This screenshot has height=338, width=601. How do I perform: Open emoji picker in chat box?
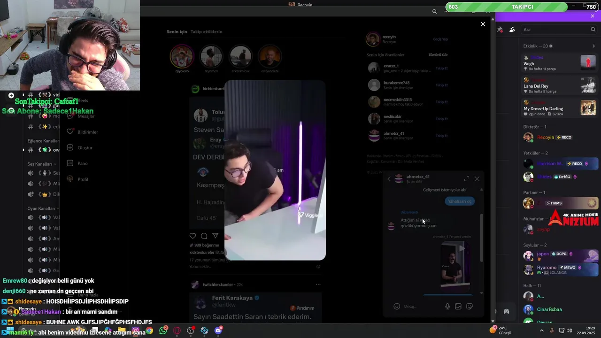tap(397, 307)
